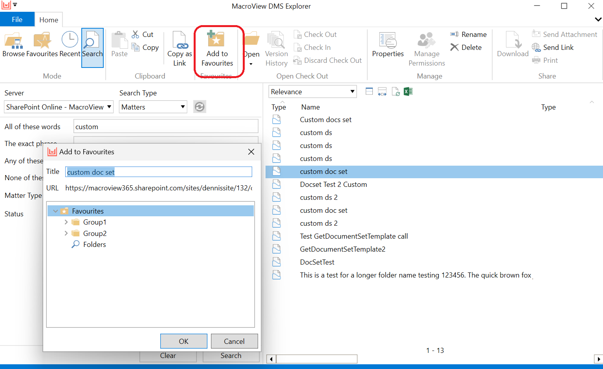The image size is (603, 369).
Task: Click the horizontal scrollbar thumb in results
Action: [317, 359]
